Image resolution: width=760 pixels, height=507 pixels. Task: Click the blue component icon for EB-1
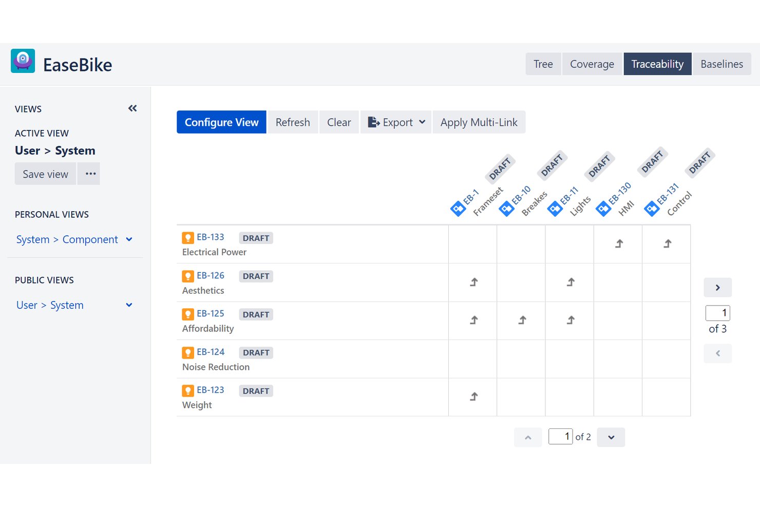[x=458, y=209]
